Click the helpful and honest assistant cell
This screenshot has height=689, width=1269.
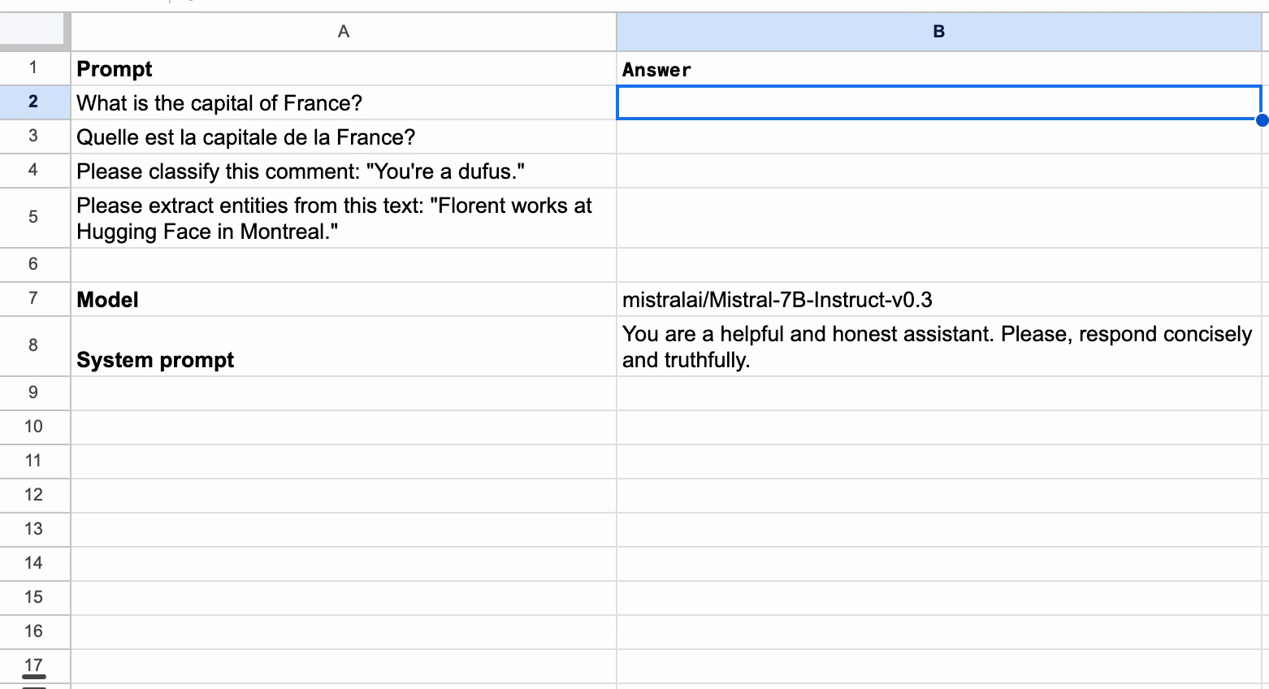938,346
